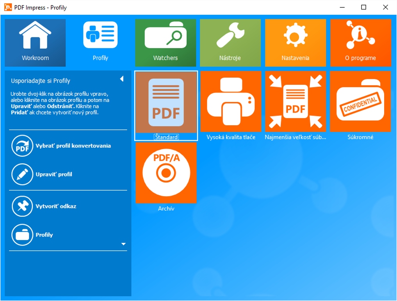
Task: Select the Štandard PDF profile thumbnail
Action: pos(166,102)
